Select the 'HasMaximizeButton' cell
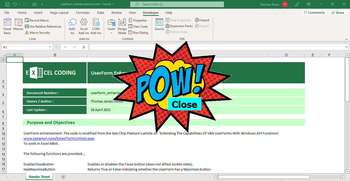The width and height of the screenshot is (350, 181). tap(55, 169)
